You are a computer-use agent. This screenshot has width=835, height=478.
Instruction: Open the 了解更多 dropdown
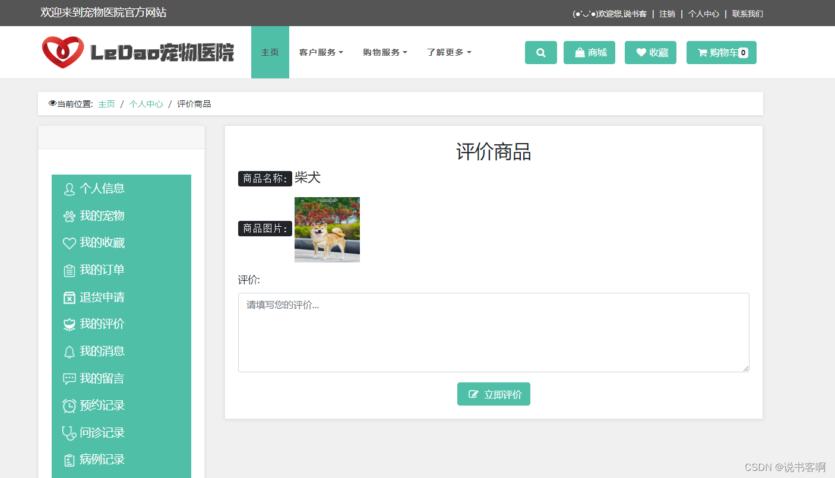(448, 52)
